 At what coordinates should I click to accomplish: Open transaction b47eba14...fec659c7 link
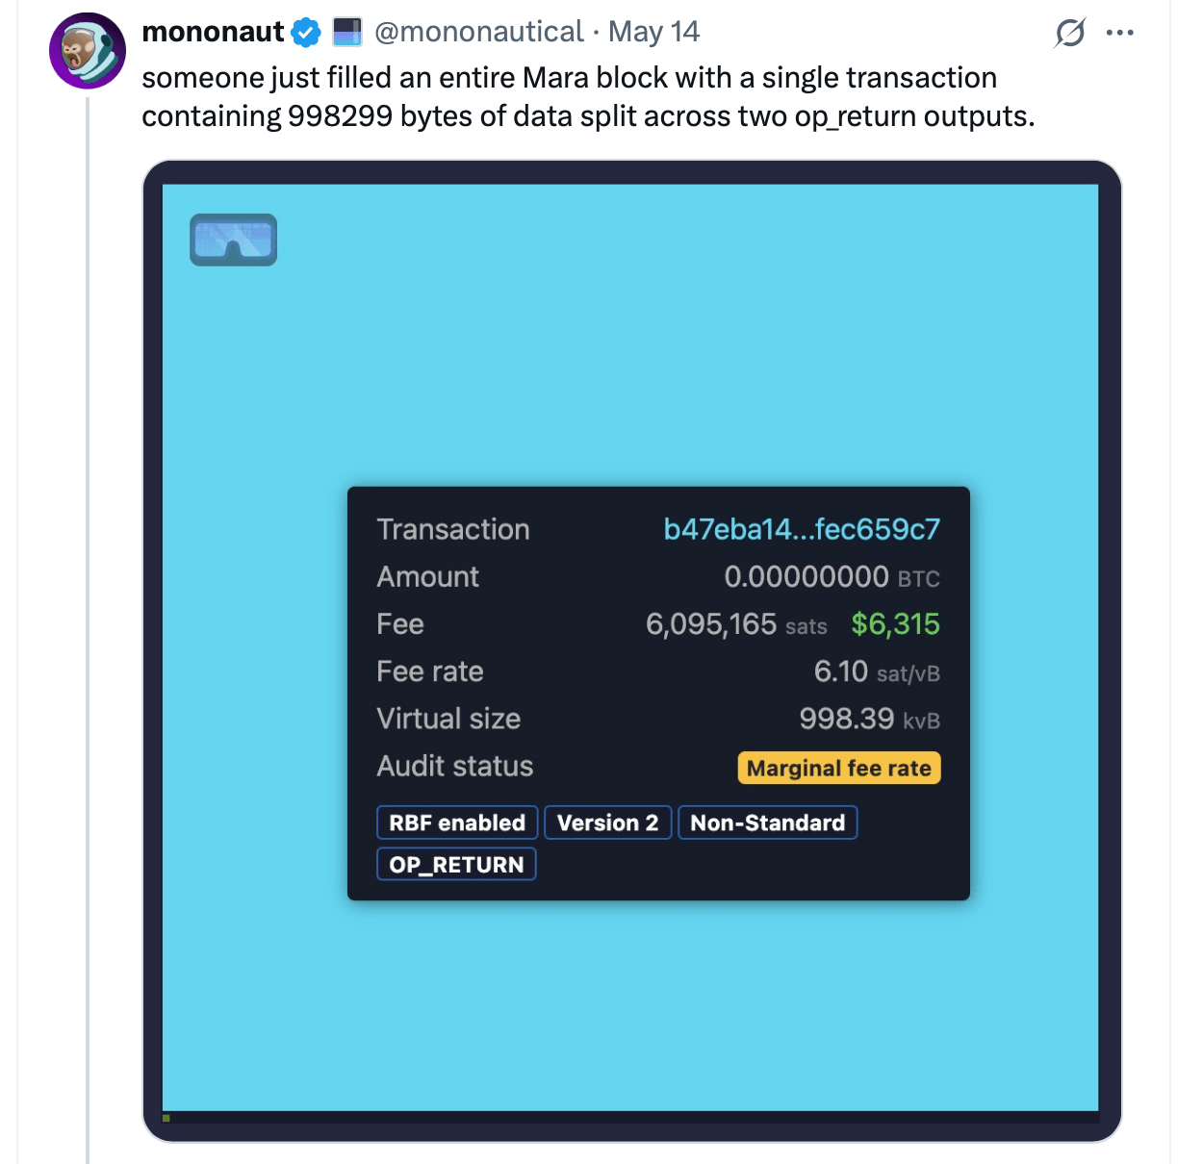click(801, 529)
